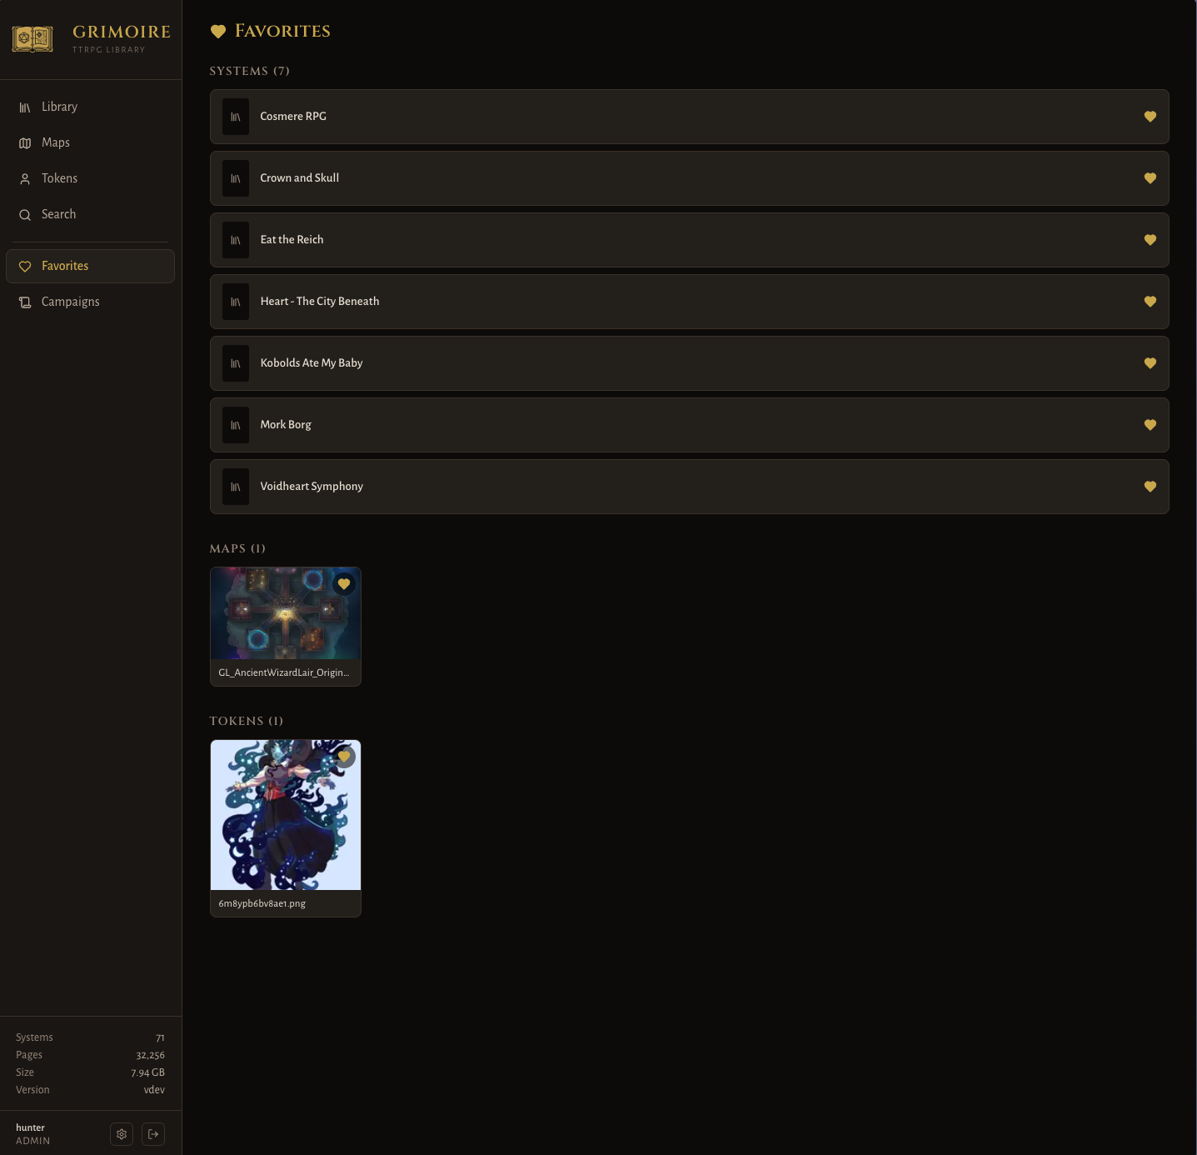Click the book icon beside Cosmere RPG

[236, 117]
